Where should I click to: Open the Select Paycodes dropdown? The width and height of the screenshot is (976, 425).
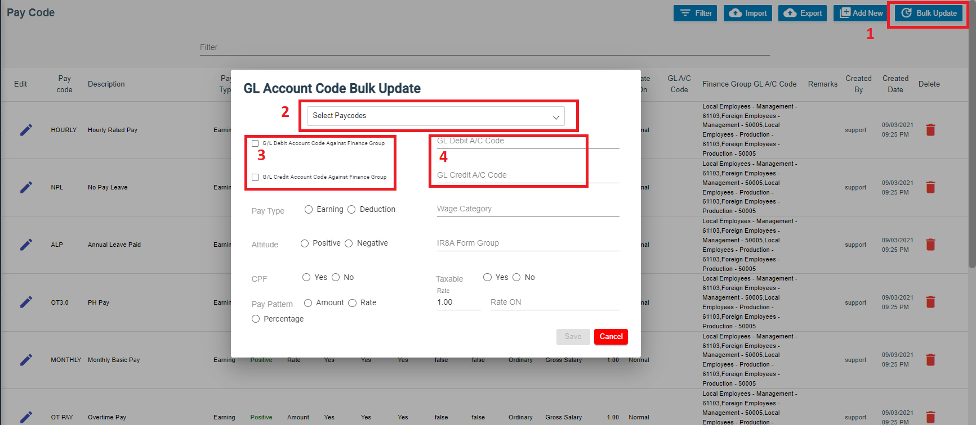click(435, 116)
